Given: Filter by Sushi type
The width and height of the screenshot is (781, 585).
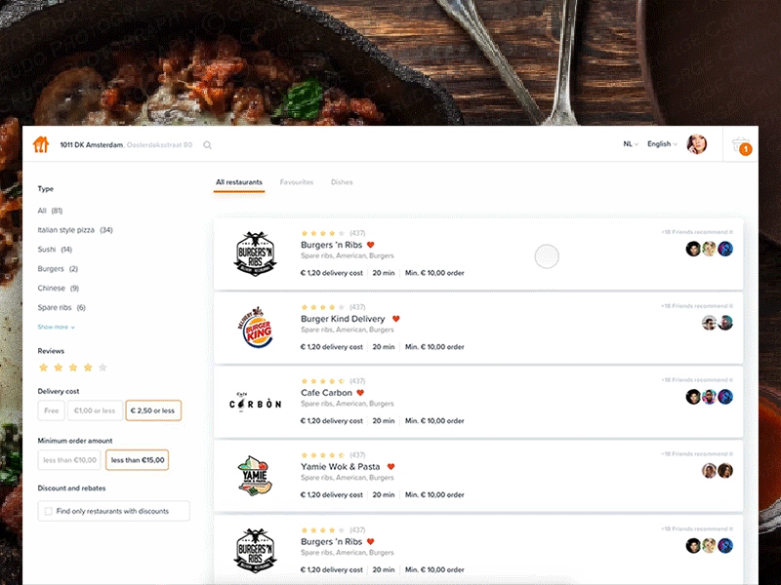Looking at the screenshot, I should tap(47, 250).
